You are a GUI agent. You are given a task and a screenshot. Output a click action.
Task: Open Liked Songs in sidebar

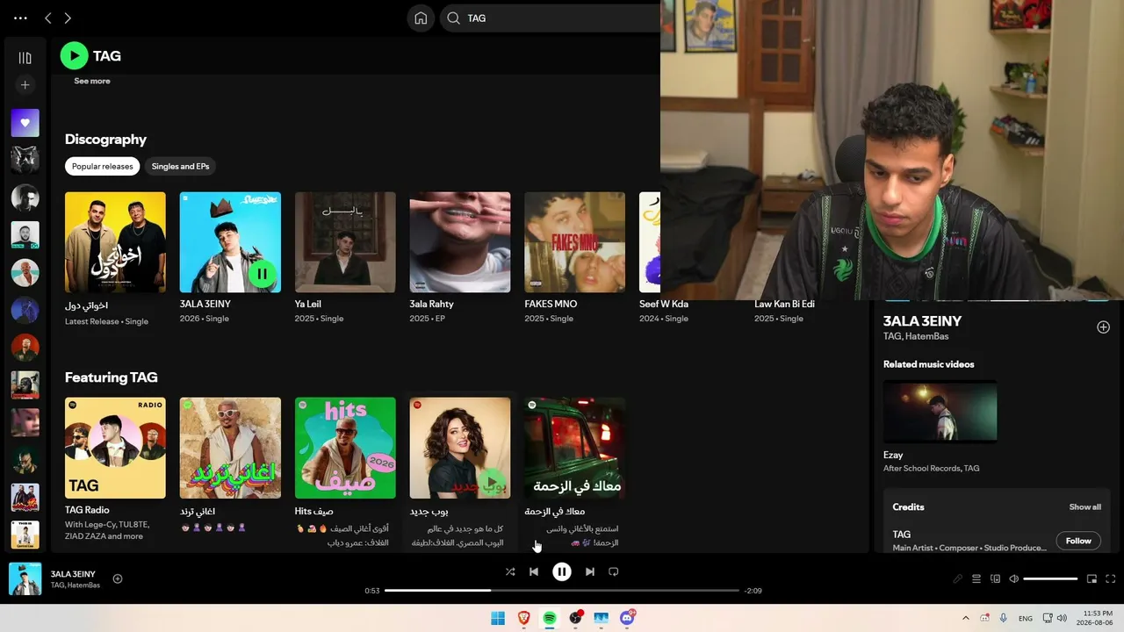click(x=25, y=123)
